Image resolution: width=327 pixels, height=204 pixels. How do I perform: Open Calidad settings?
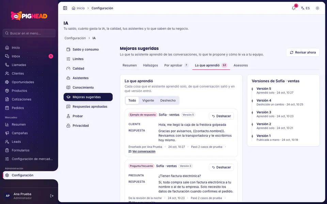coord(88,68)
